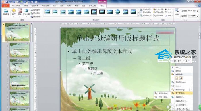Click highlighted Send to Back (置于底层) entry
Viewport: 201px width, 111px height.
[x=182, y=93]
